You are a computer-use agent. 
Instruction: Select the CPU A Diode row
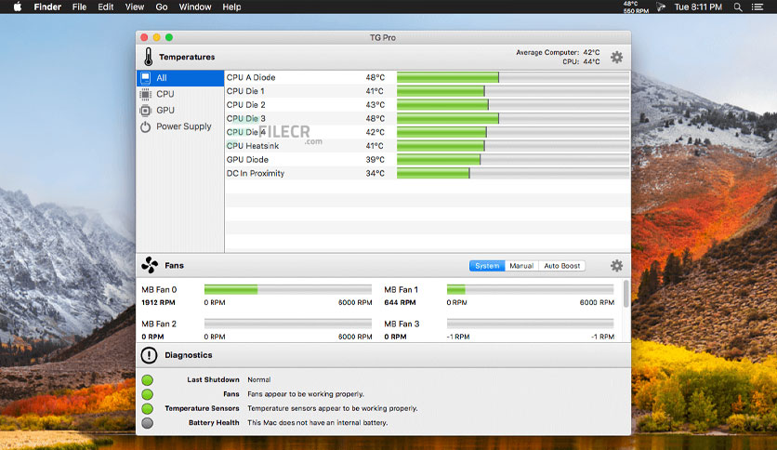tap(428, 77)
